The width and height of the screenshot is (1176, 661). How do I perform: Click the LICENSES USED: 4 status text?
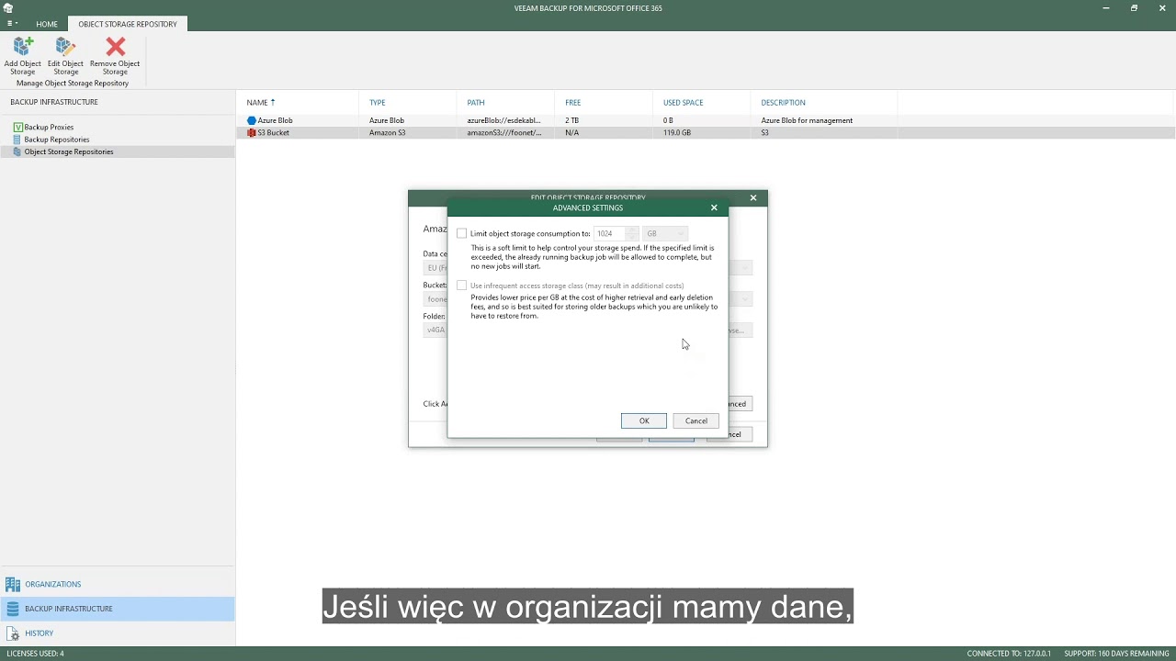[36, 654]
